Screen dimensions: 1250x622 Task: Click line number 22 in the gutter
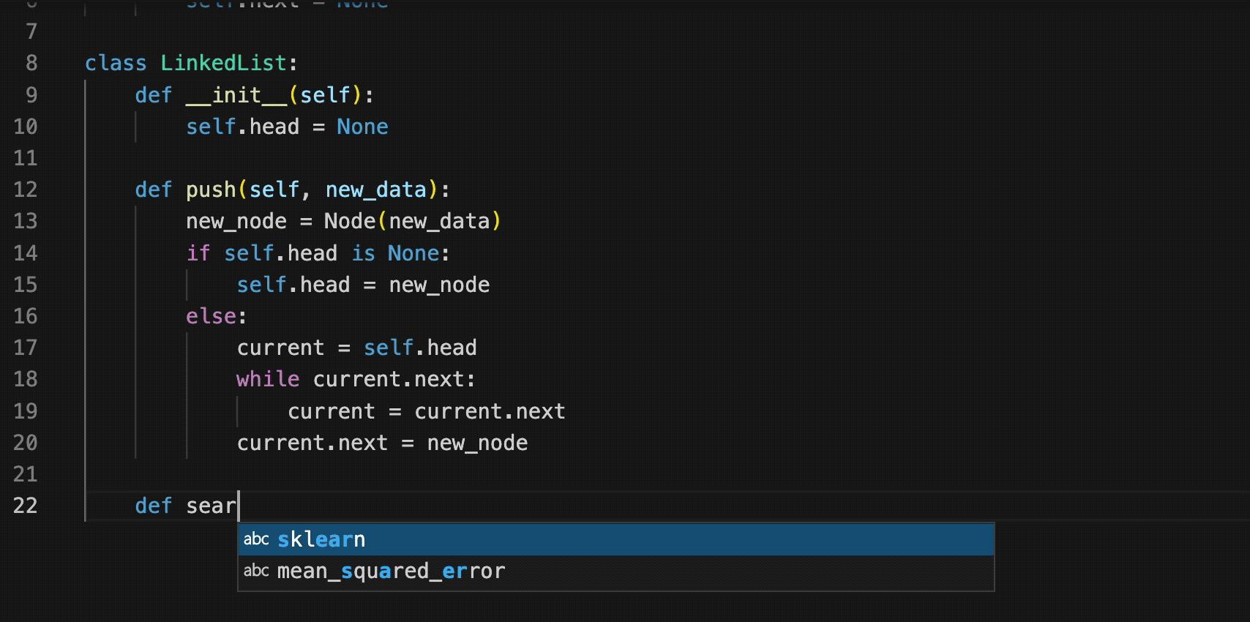(x=26, y=506)
